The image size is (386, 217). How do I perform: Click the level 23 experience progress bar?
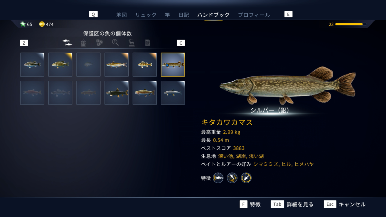click(351, 24)
